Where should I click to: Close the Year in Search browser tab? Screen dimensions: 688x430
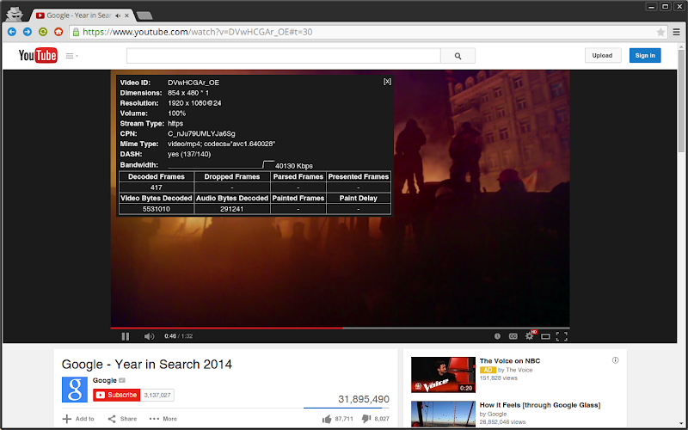click(126, 15)
